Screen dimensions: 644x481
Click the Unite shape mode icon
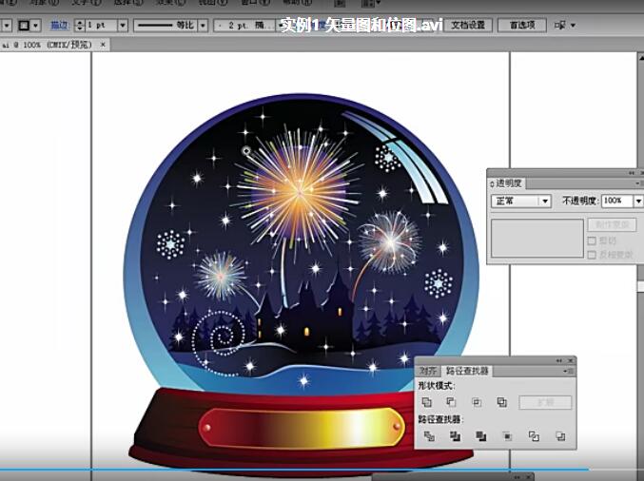pyautogui.click(x=427, y=403)
